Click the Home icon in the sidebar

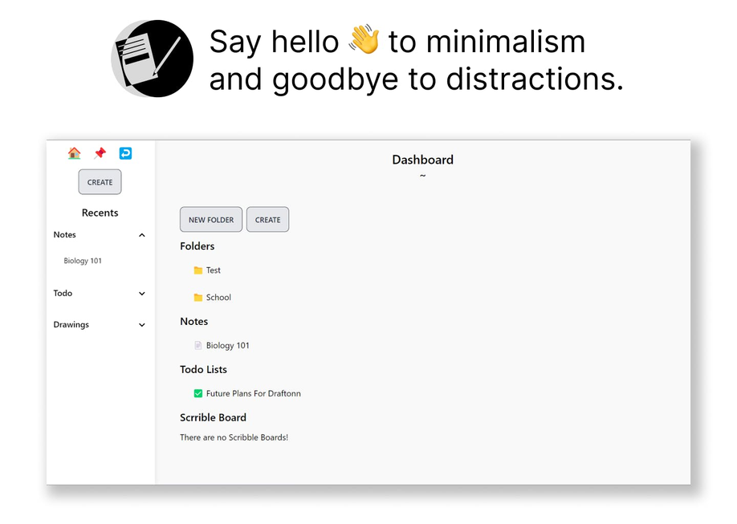pos(74,153)
